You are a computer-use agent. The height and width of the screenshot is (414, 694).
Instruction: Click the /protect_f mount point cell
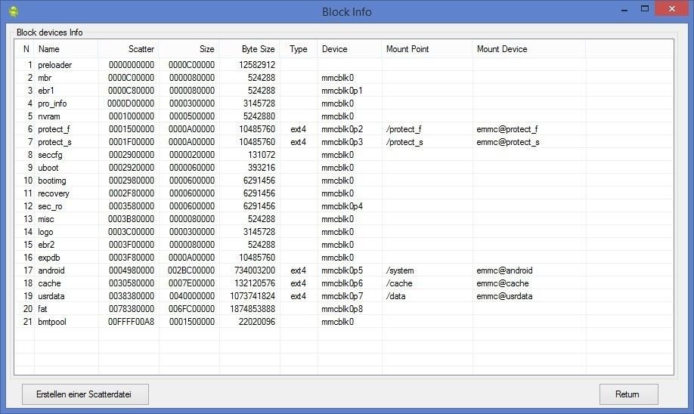coord(404,129)
